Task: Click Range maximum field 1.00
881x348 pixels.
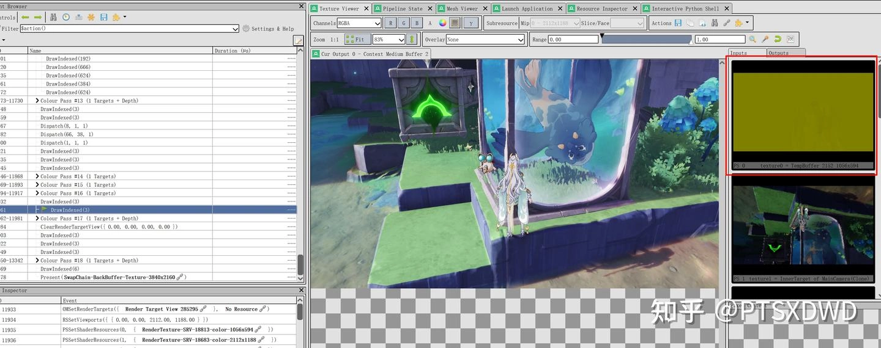Action: pos(719,39)
